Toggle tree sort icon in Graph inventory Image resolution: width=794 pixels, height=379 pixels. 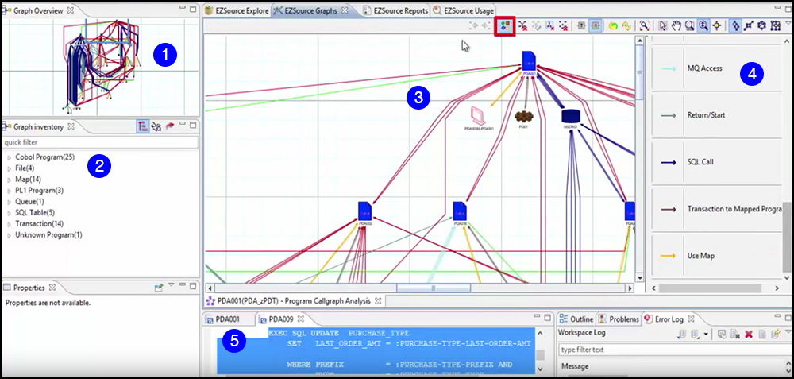point(142,126)
